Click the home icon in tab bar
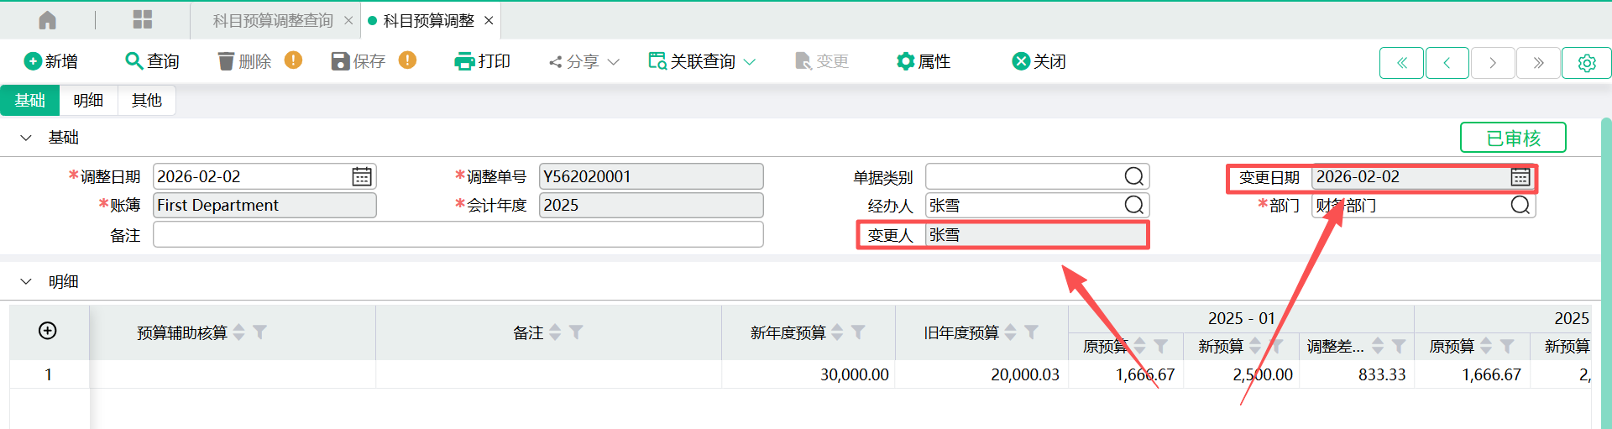 [48, 20]
